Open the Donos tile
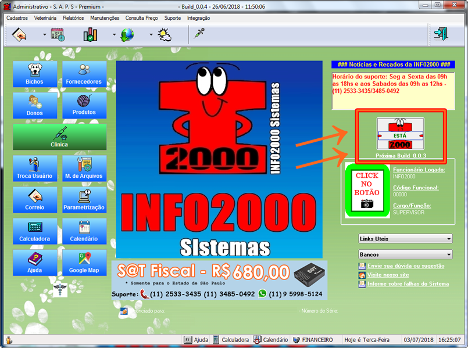Image resolution: width=468 pixels, height=348 pixels. 35,105
